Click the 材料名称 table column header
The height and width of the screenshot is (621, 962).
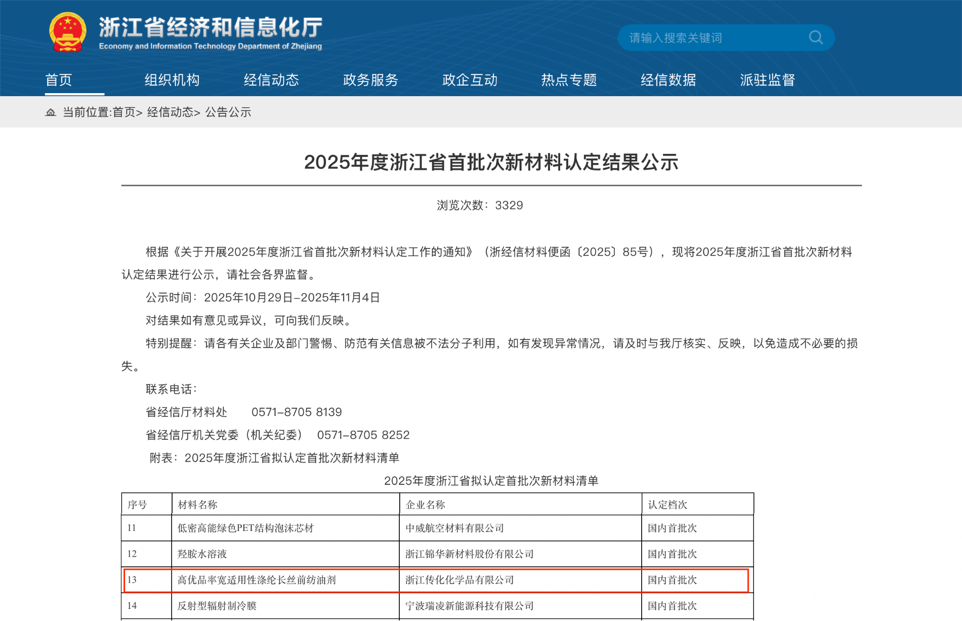[x=197, y=505]
